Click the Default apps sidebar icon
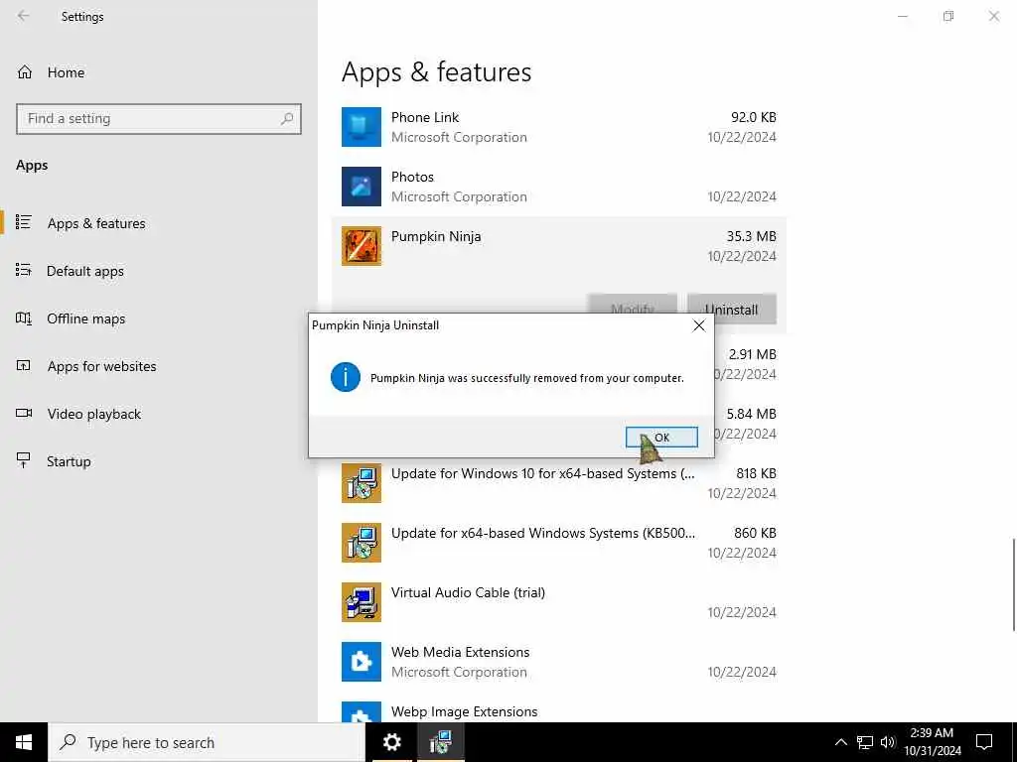This screenshot has height=762, width=1017. (x=24, y=270)
